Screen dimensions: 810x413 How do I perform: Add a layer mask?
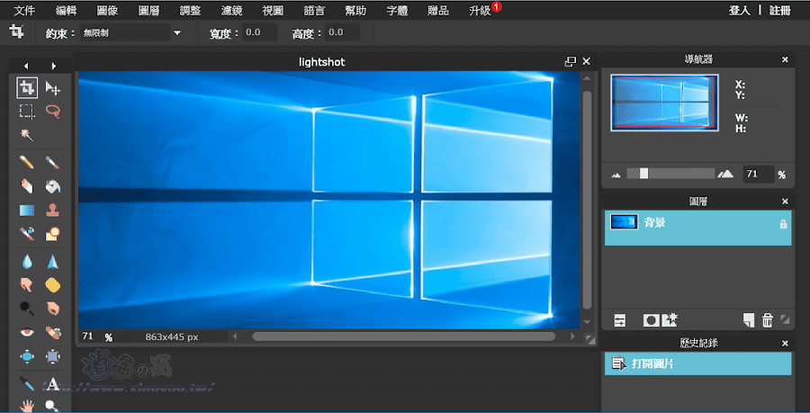point(651,320)
